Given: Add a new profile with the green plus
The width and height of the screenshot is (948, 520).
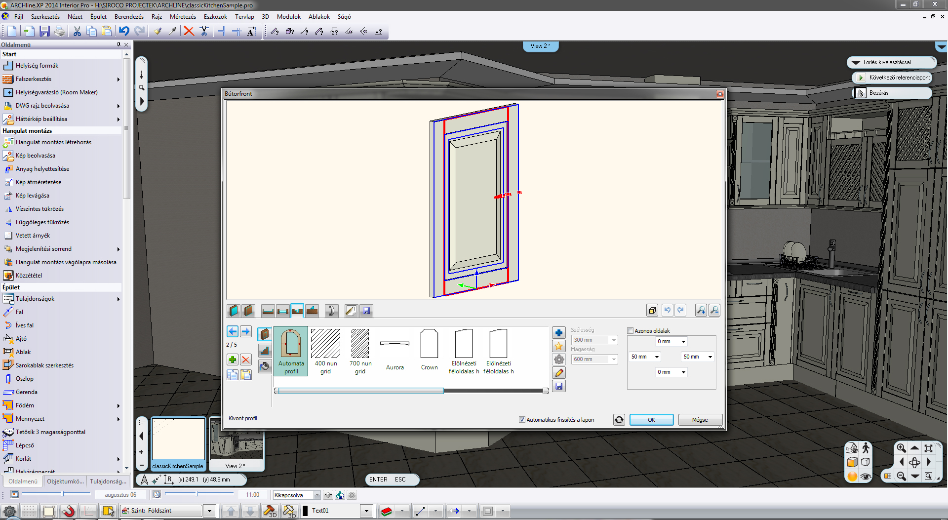Looking at the screenshot, I should coord(233,360).
